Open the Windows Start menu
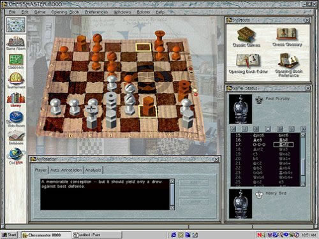The width and height of the screenshot is (319, 239). (9, 235)
